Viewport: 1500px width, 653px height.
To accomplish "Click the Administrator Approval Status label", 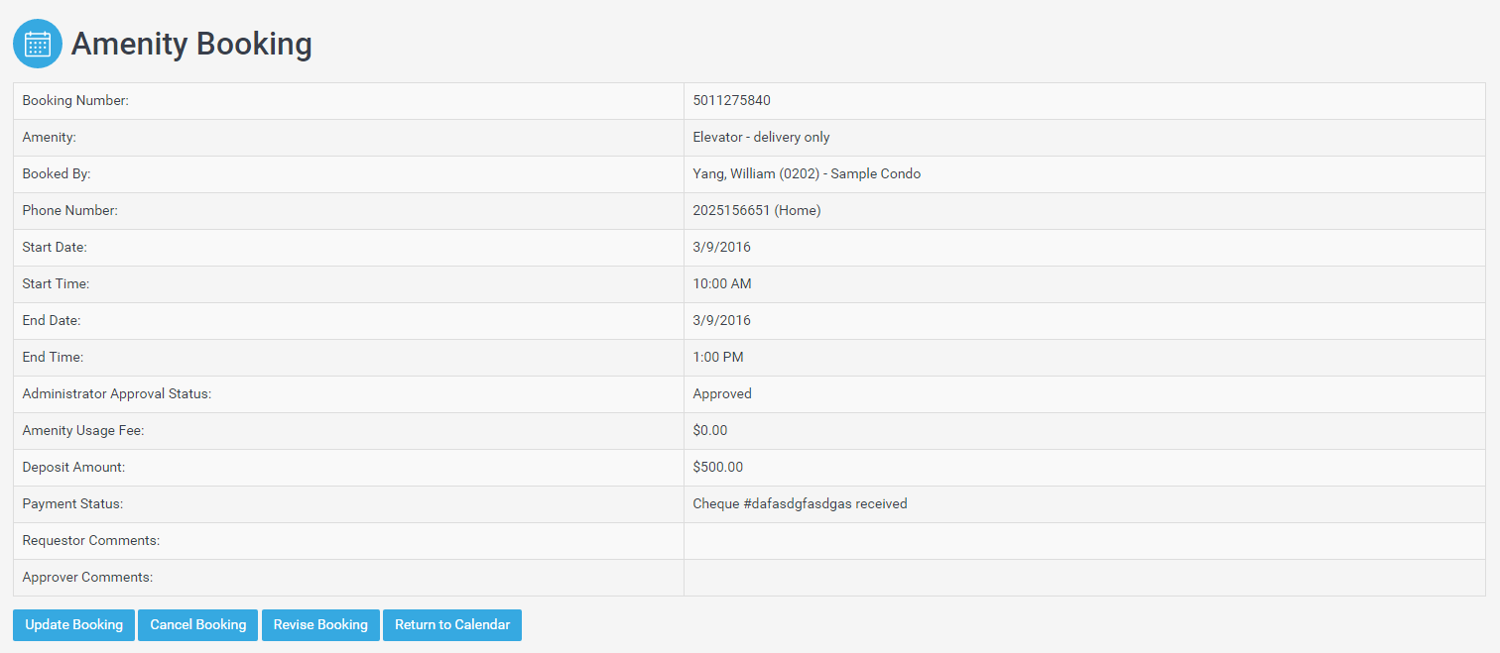I will 116,393.
